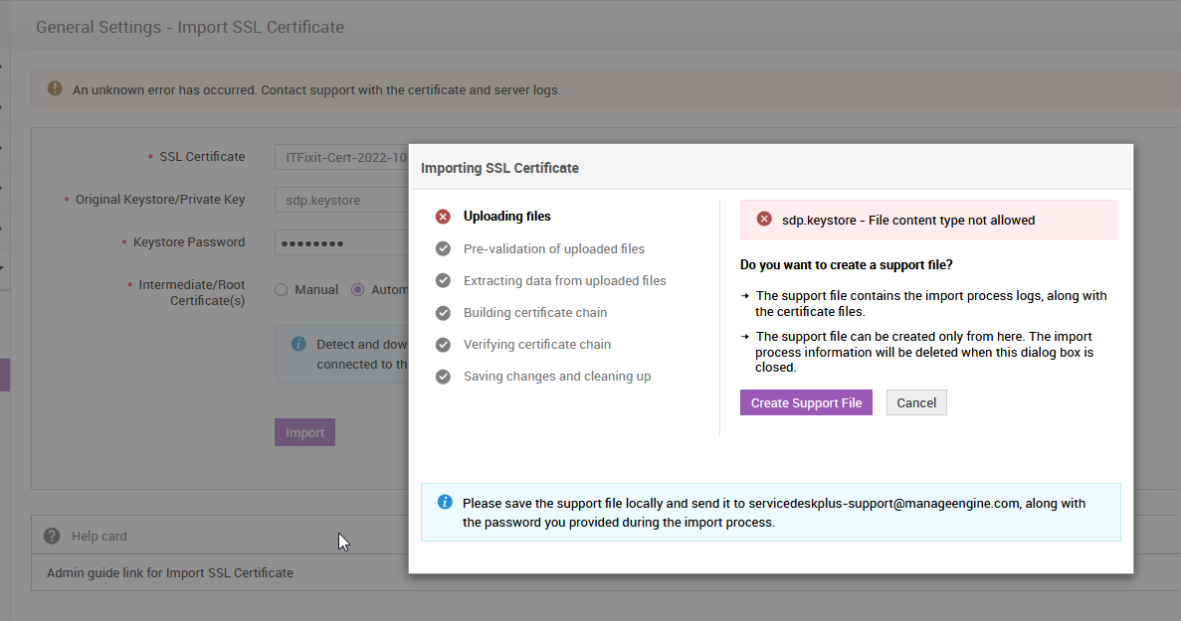This screenshot has height=621, width=1181.
Task: Click the info icon beside the Detect and download note
Action: tap(298, 344)
